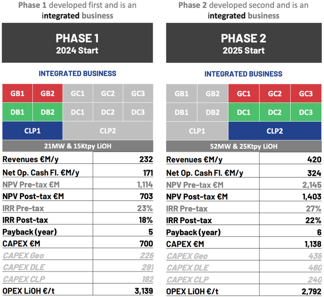This screenshot has height=297, width=324.
Task: Click the green DB2 block in Phase 1
Action: click(x=47, y=112)
